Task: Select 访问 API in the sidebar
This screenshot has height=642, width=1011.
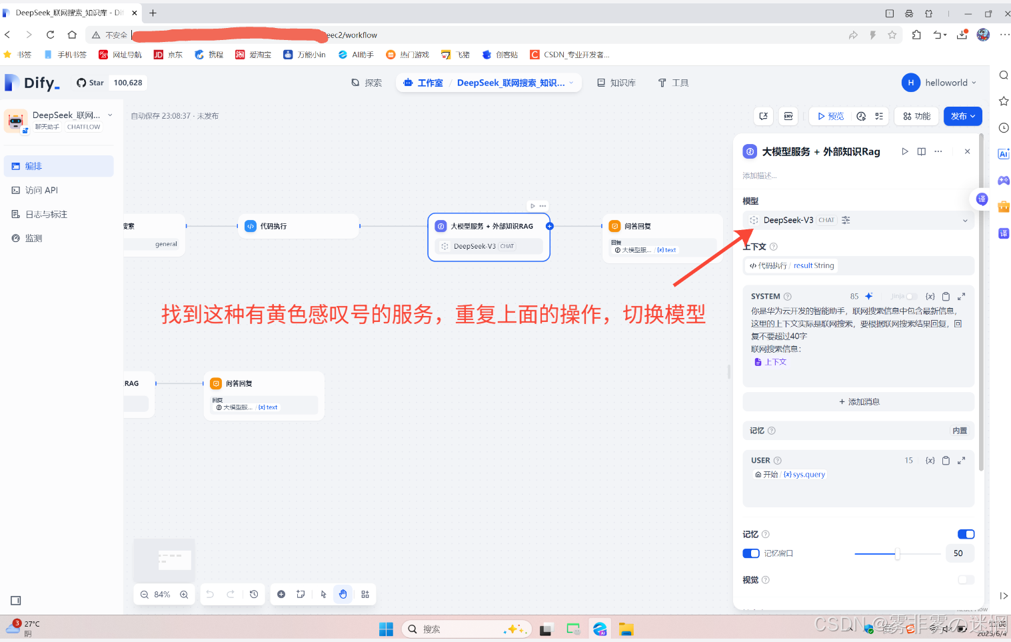Action: [x=59, y=190]
